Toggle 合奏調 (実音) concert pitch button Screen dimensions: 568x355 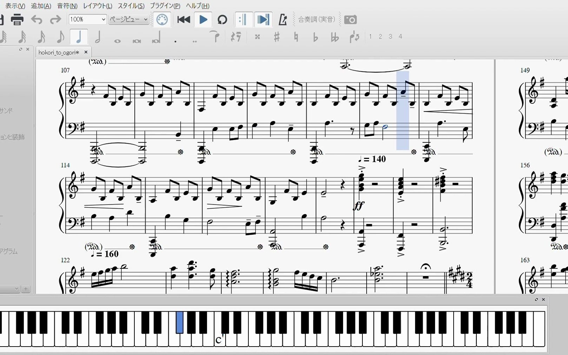coord(317,19)
